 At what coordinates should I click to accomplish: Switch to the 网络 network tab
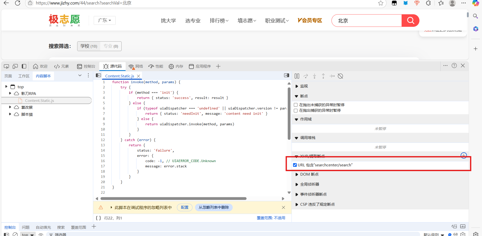point(136,66)
